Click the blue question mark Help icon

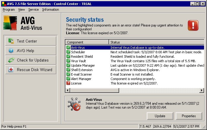tap(11, 51)
